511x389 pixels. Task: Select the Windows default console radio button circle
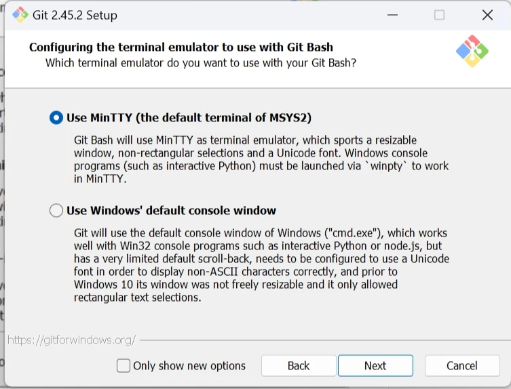point(56,211)
